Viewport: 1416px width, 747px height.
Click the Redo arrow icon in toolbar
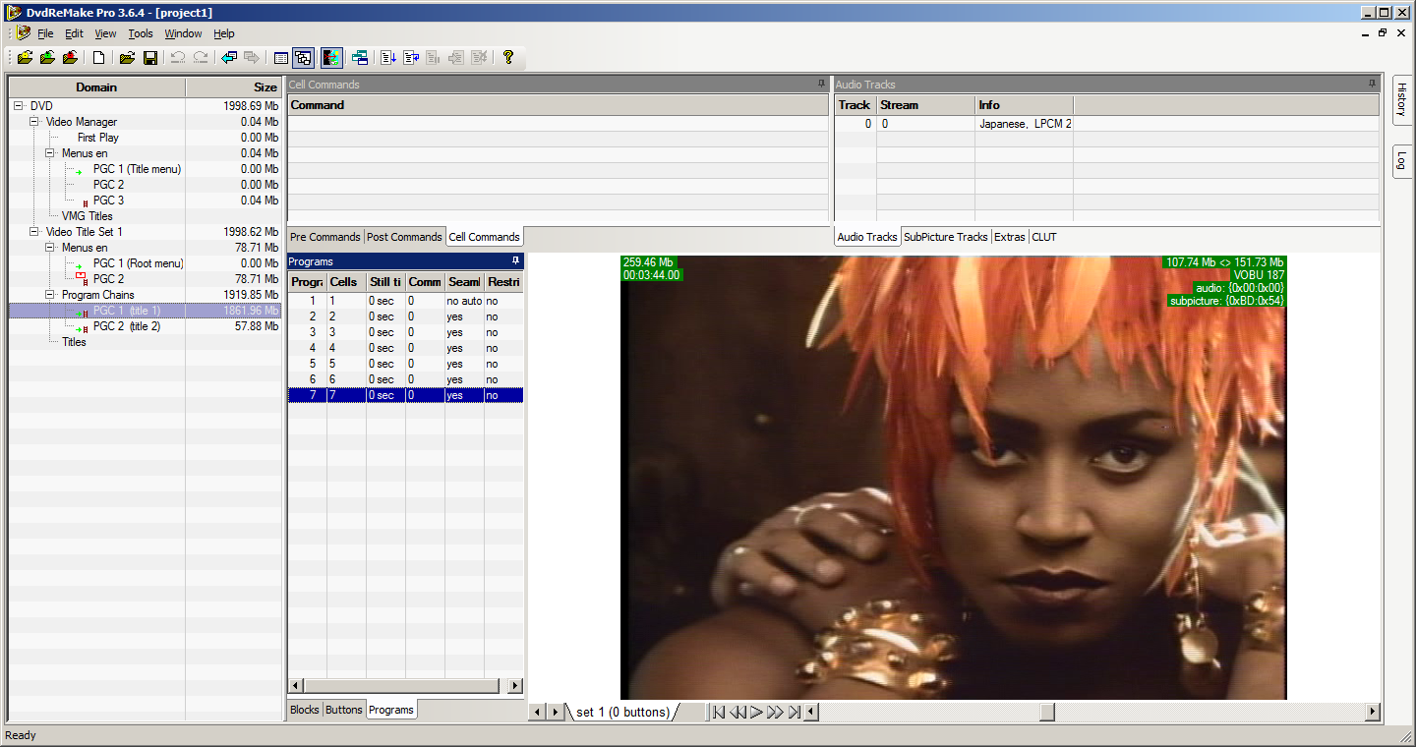[201, 58]
